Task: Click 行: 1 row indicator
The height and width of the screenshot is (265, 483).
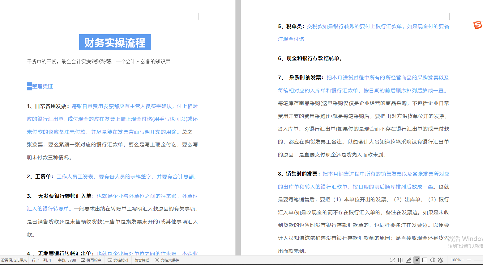Action: point(36,260)
